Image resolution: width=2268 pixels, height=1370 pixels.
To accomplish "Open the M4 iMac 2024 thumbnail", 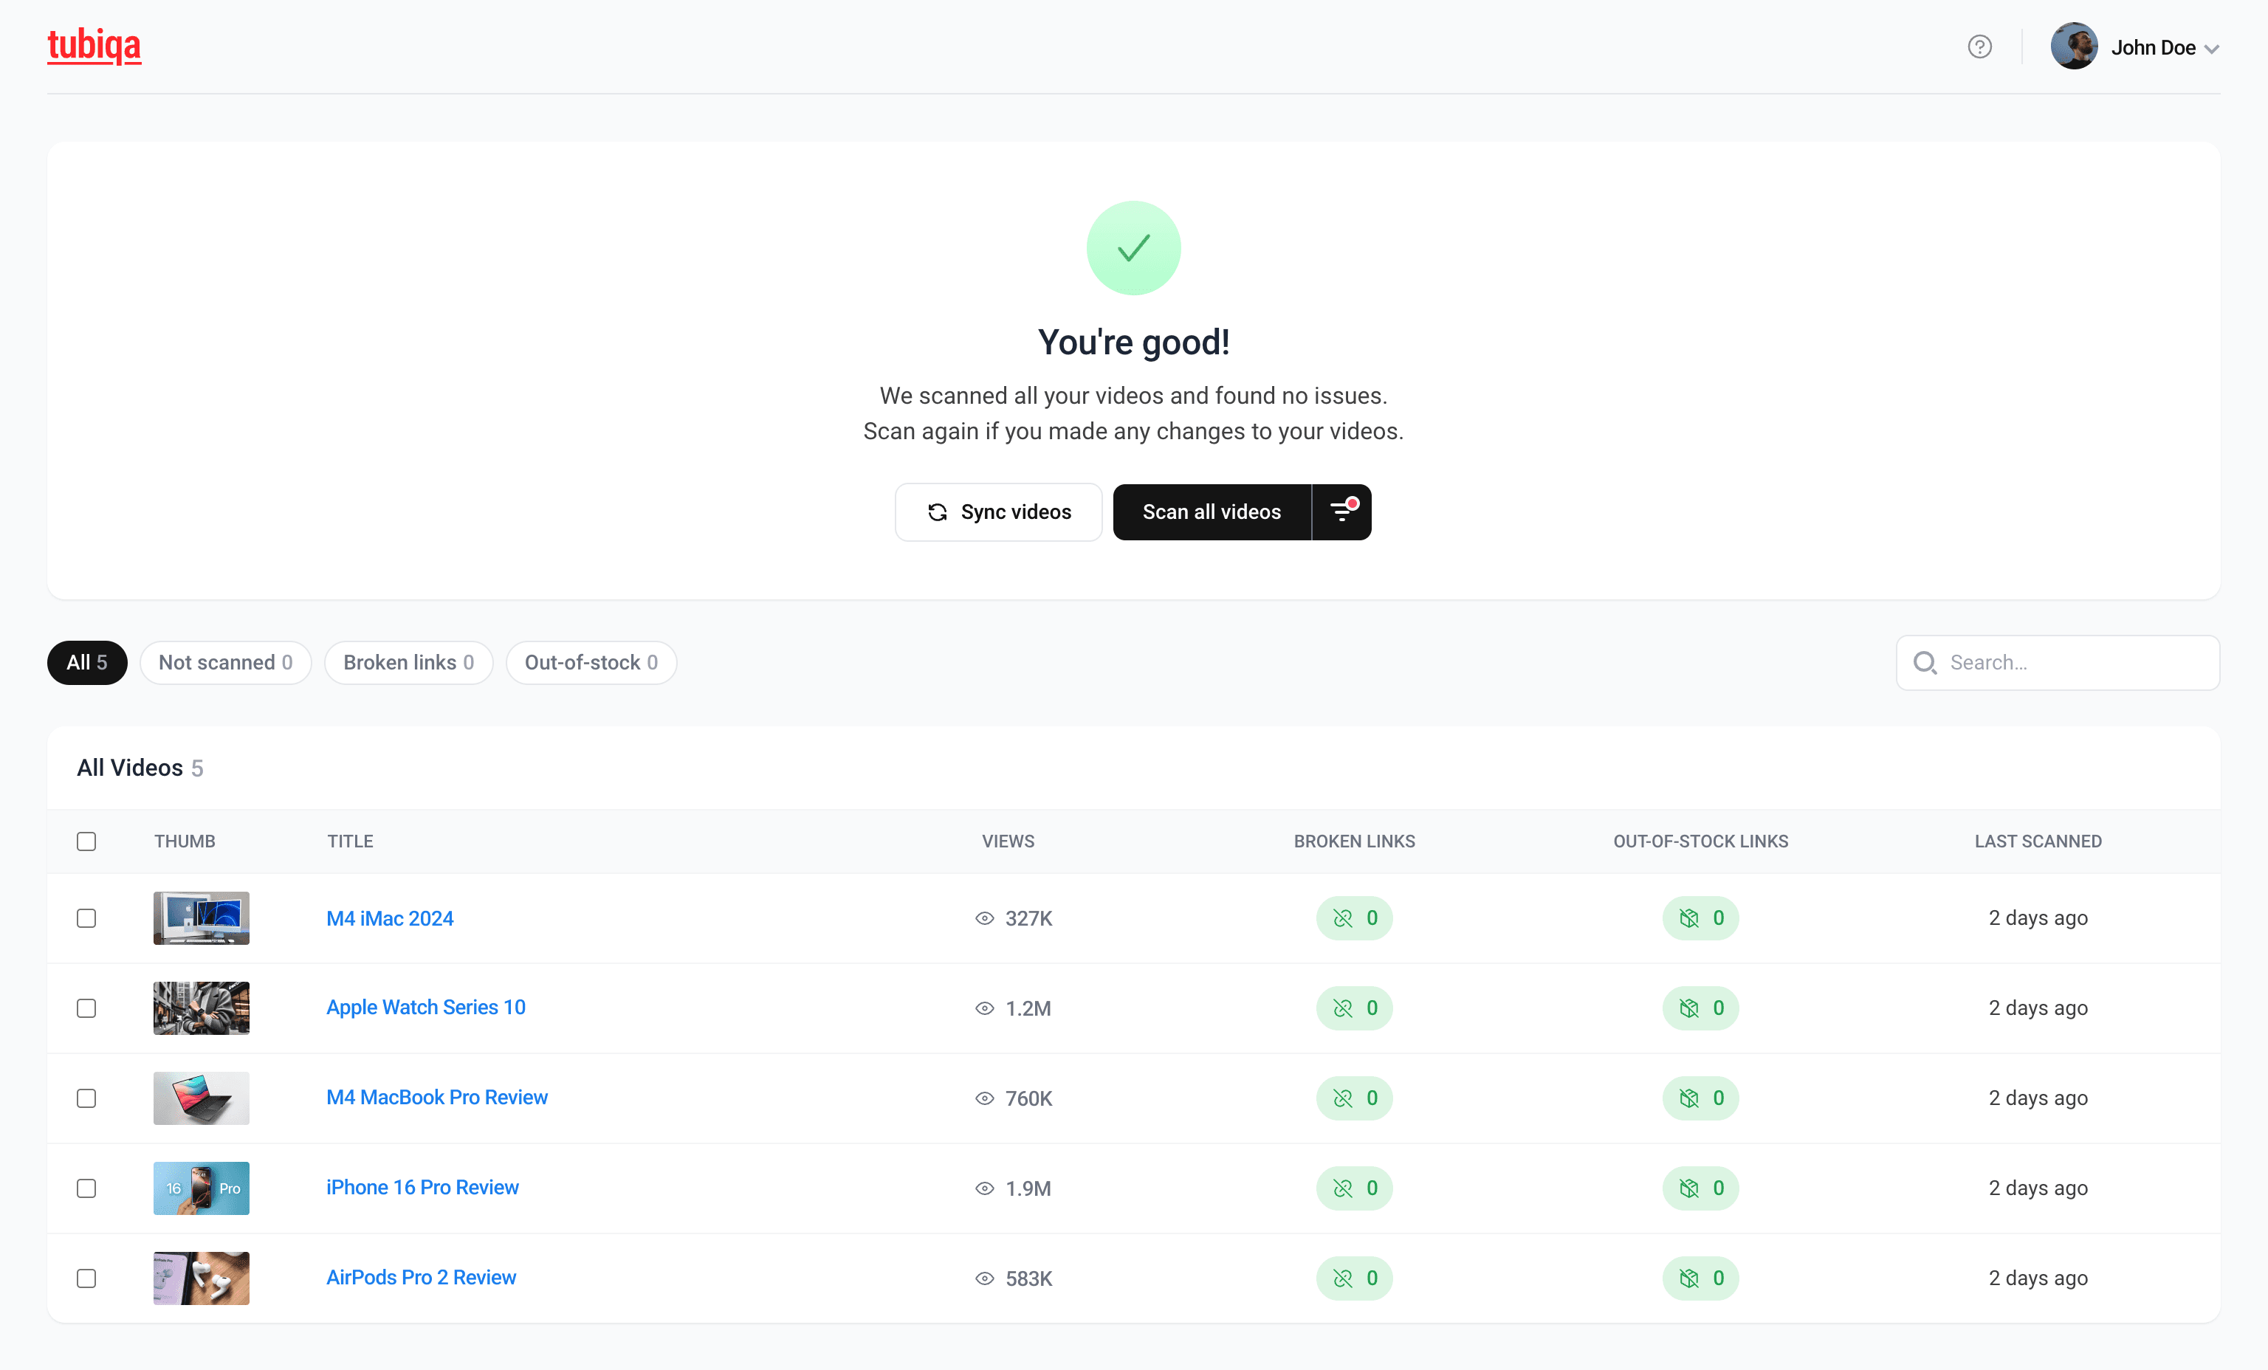I will click(x=202, y=918).
